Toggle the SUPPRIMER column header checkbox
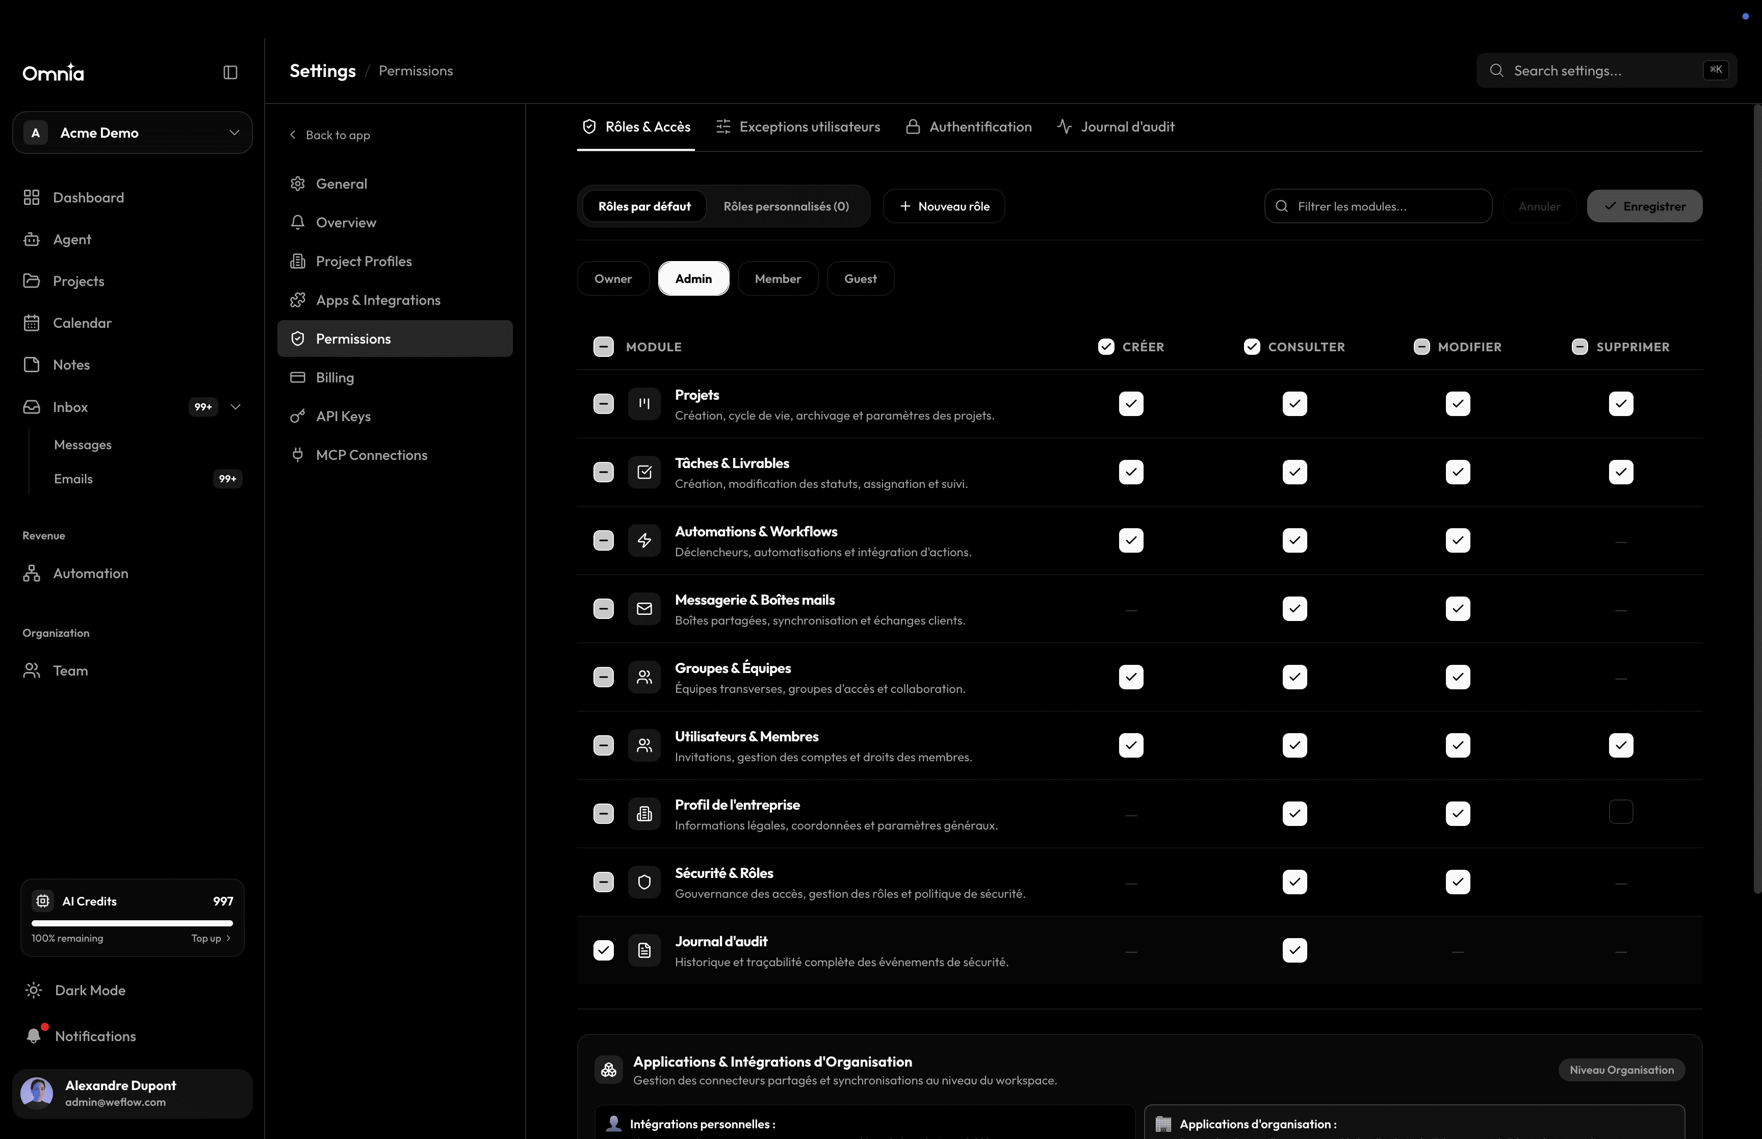Image resolution: width=1762 pixels, height=1139 pixels. 1579,347
